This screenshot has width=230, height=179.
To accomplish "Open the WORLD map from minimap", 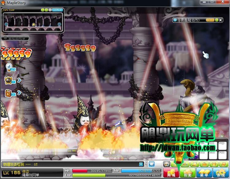I will point(57,10).
